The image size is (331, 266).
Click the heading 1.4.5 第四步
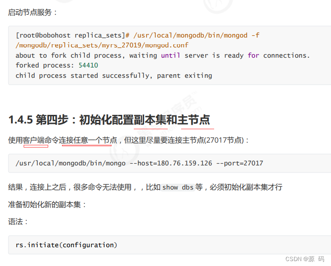[x=109, y=120]
